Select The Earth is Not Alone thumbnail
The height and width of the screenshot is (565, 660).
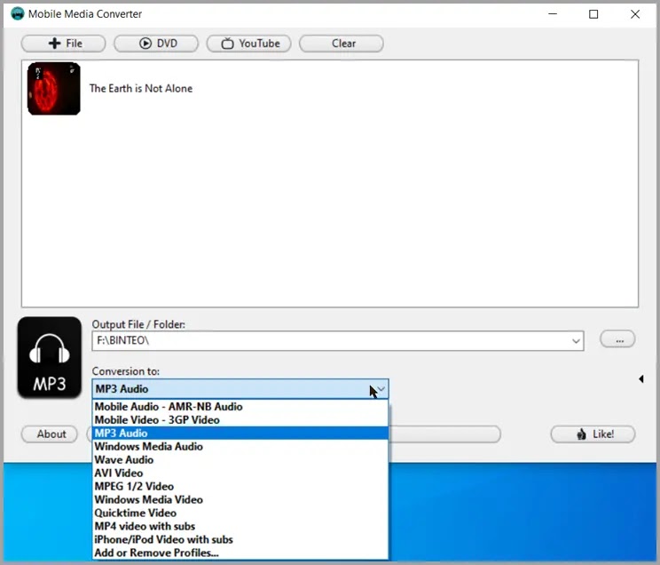coord(54,89)
